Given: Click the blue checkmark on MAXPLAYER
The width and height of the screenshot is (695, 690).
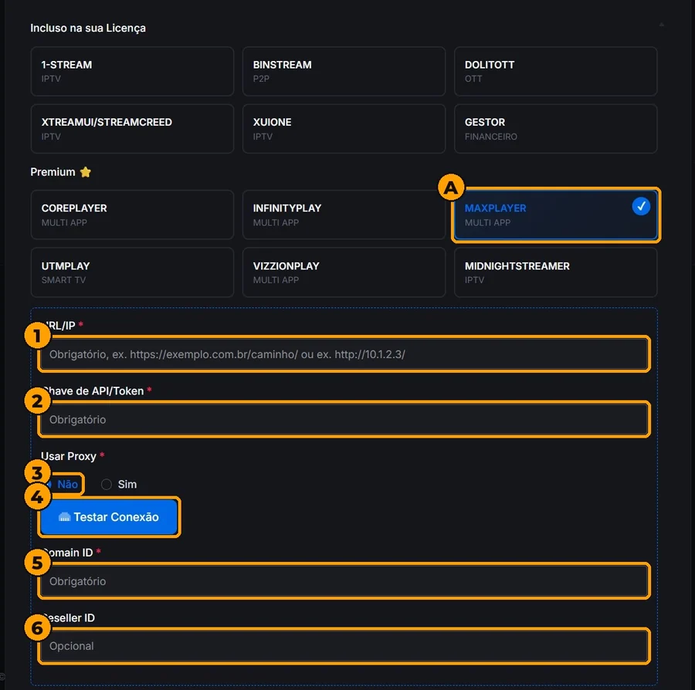Looking at the screenshot, I should point(641,206).
